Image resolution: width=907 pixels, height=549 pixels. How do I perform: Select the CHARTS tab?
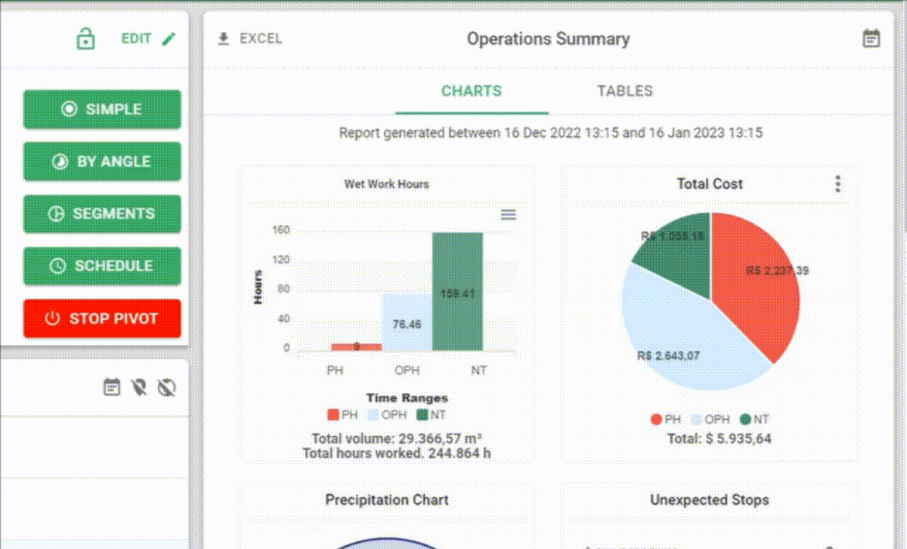click(x=471, y=90)
